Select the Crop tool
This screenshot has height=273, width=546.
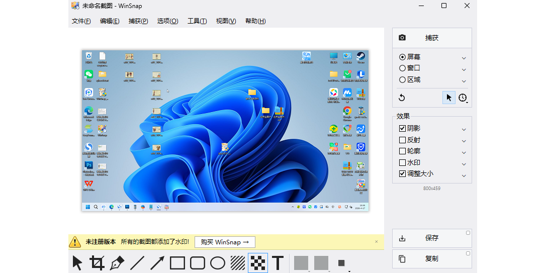97,263
